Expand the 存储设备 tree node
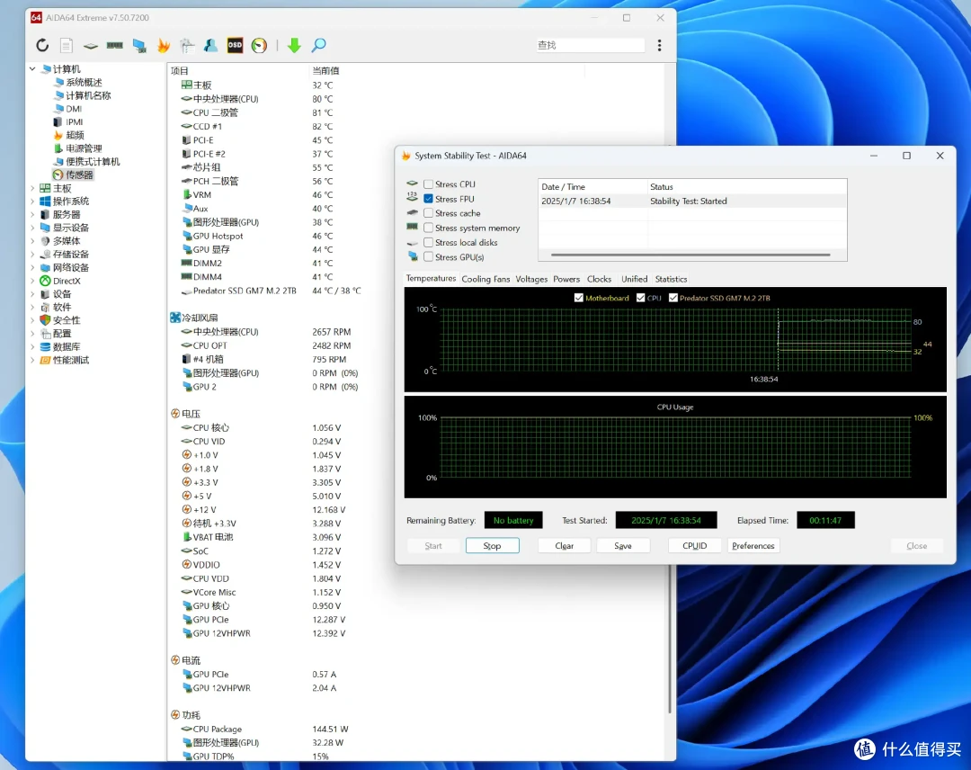The image size is (971, 770). [32, 255]
